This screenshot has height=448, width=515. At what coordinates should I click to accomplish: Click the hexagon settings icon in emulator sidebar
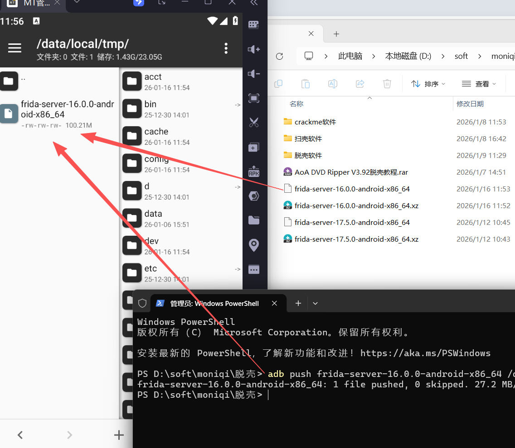pos(253,196)
